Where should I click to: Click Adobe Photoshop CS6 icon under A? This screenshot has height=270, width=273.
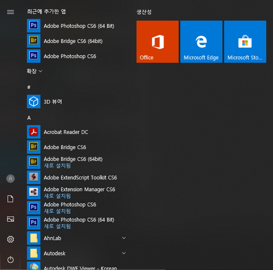(34, 208)
